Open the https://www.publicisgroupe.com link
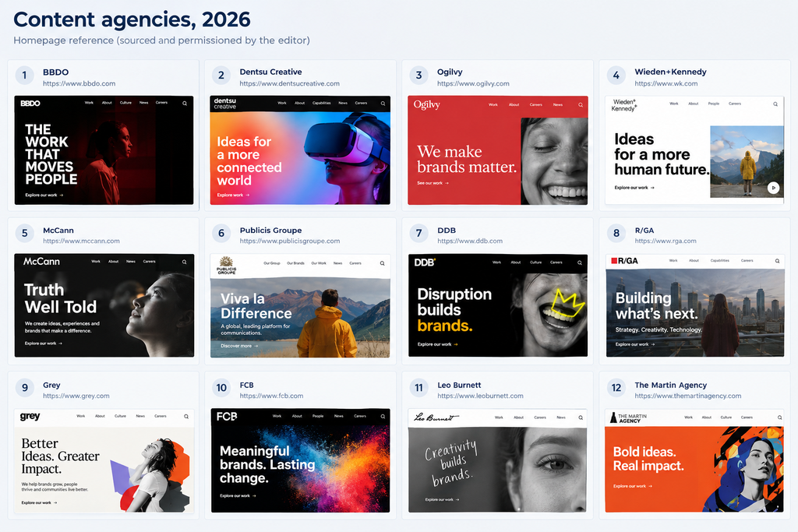798x532 pixels. 290,241
